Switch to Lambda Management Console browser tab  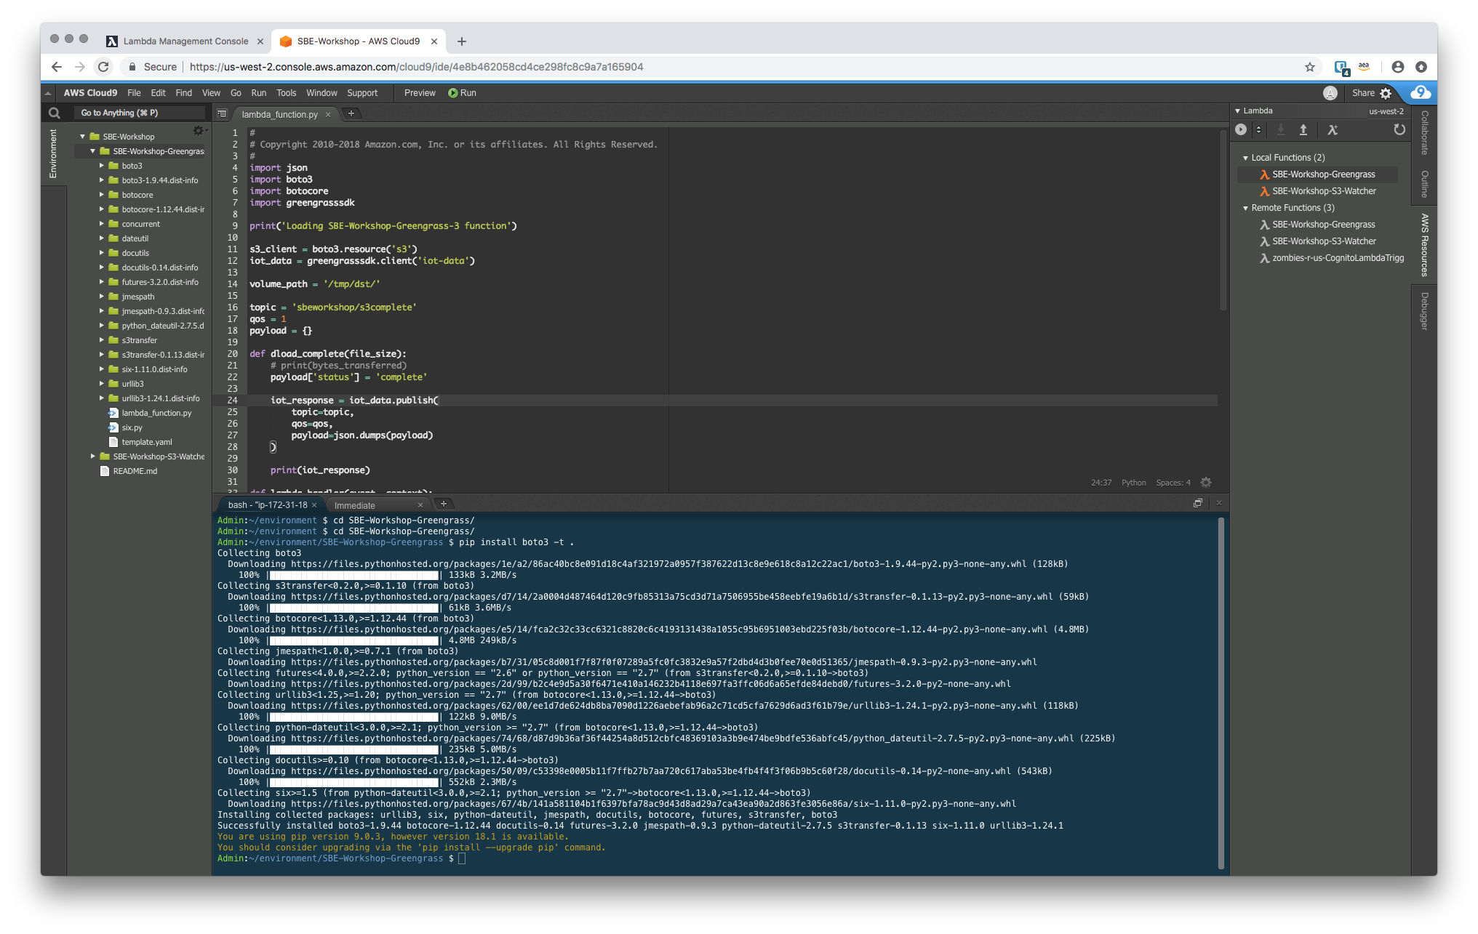tap(185, 41)
